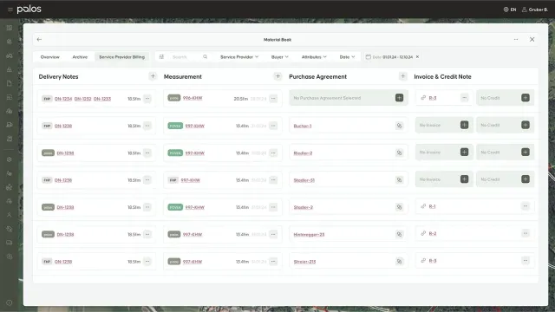Image resolution: width=555 pixels, height=312 pixels.
Task: Go back using the Material Book arrow
Action: click(x=39, y=40)
